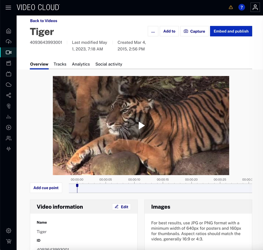The image size is (263, 250).
Task: Click the Home icon in sidebar
Action: pyautogui.click(x=9, y=31)
